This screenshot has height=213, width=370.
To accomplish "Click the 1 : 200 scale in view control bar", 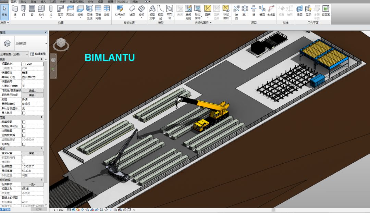I will pyautogui.click(x=58, y=210).
